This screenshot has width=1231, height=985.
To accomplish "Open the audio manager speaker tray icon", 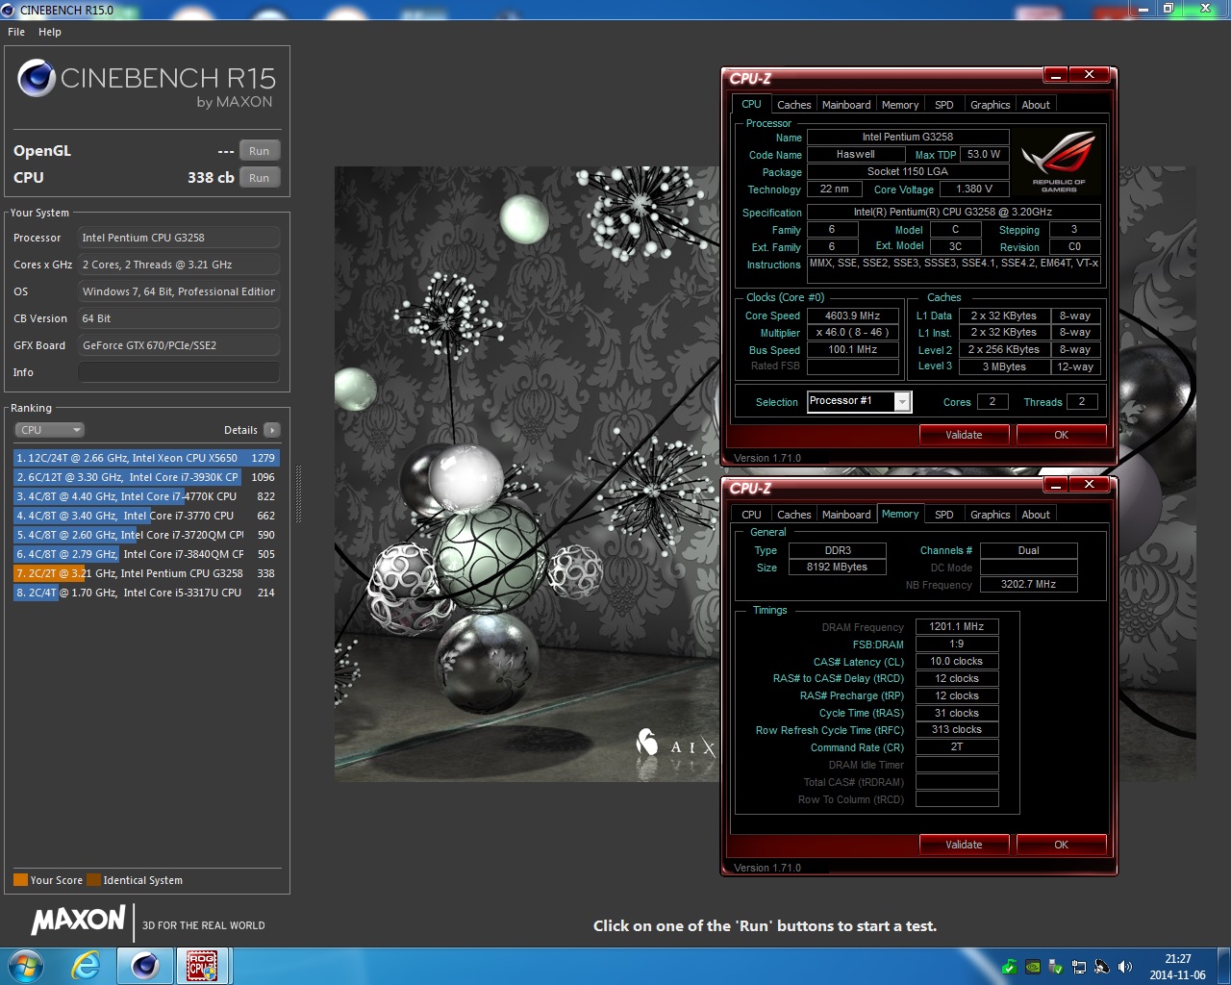I will coord(1102,967).
